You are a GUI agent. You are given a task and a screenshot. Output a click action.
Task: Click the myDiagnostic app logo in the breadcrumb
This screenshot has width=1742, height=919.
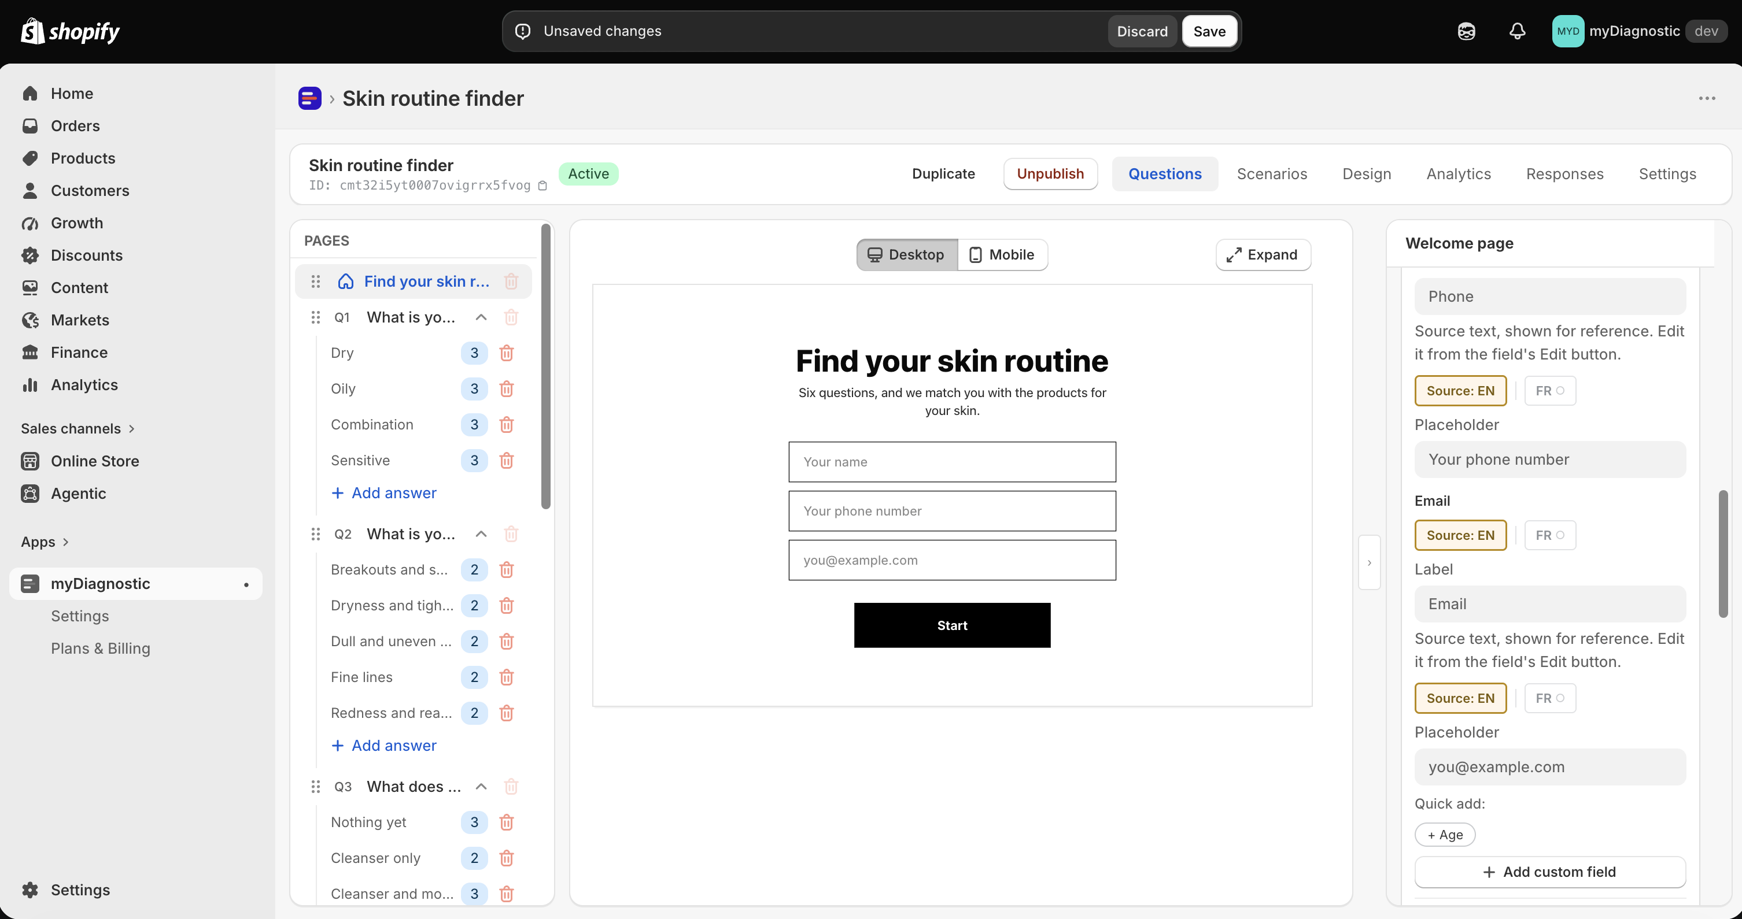[310, 99]
